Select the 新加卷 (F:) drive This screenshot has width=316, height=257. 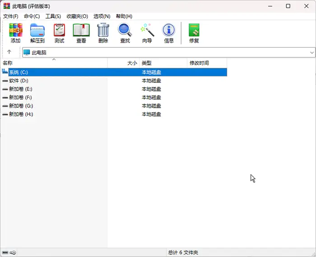click(x=20, y=98)
